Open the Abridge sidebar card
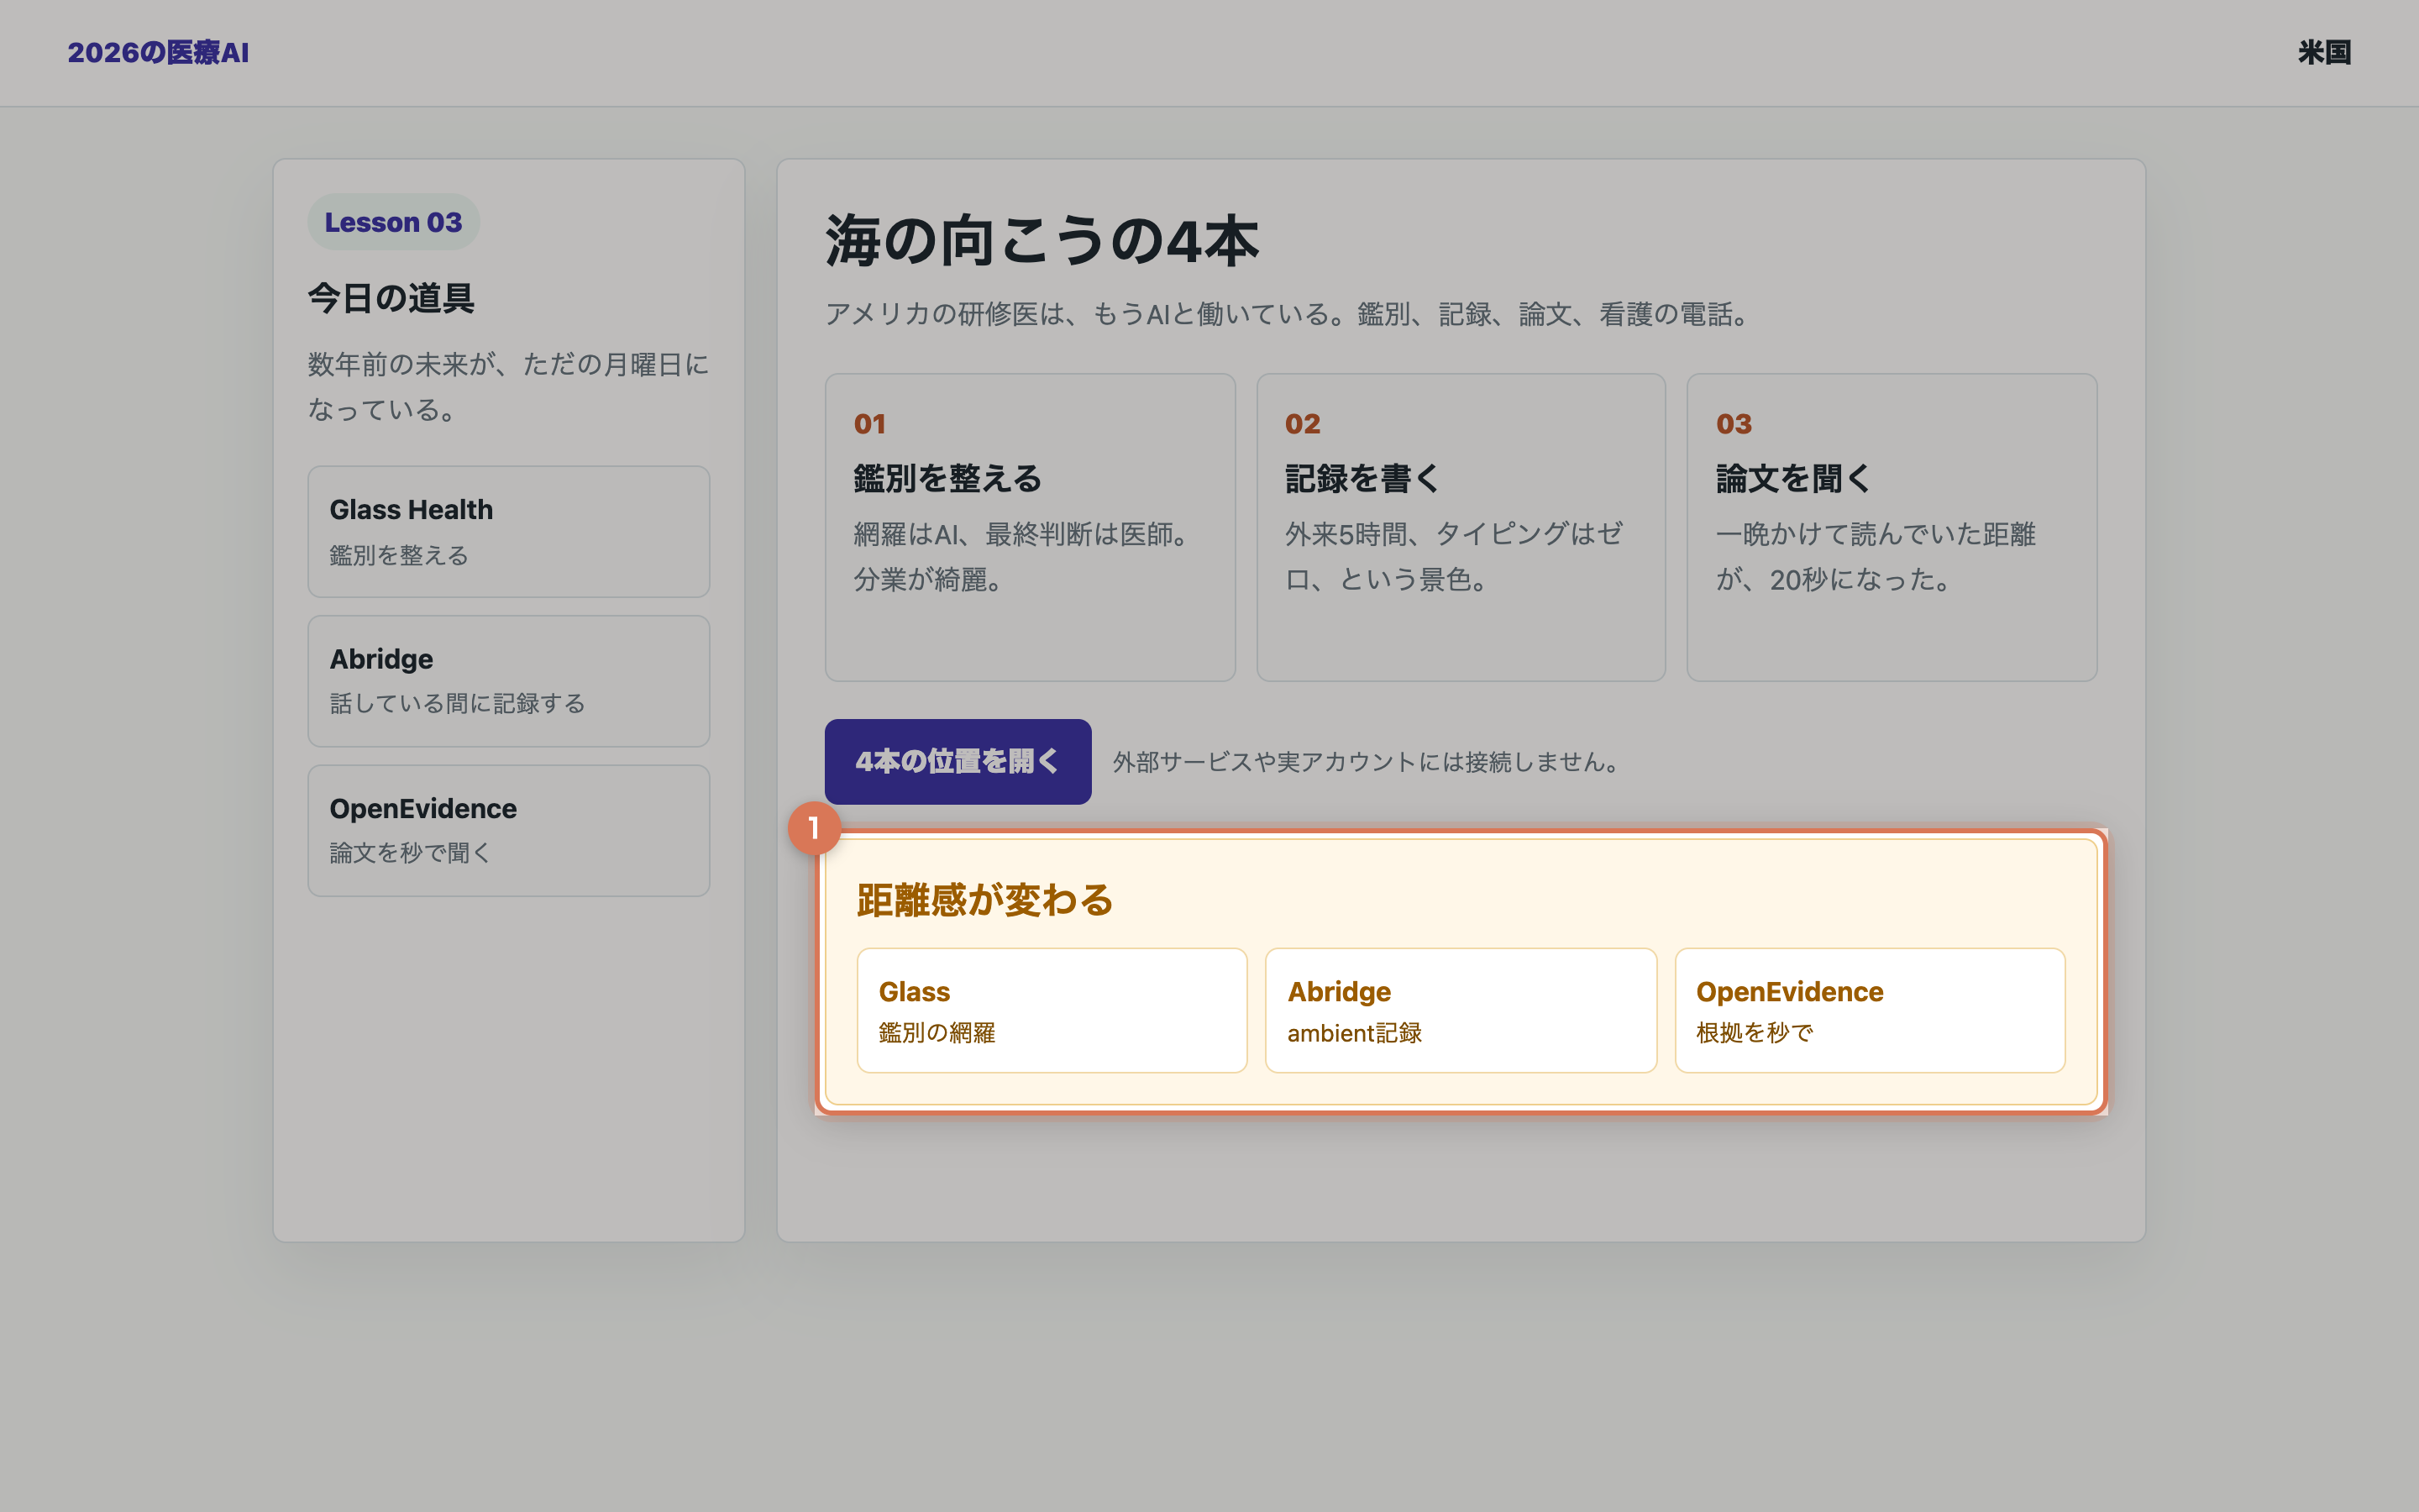Screen dimensions: 2419x1512 [509, 681]
